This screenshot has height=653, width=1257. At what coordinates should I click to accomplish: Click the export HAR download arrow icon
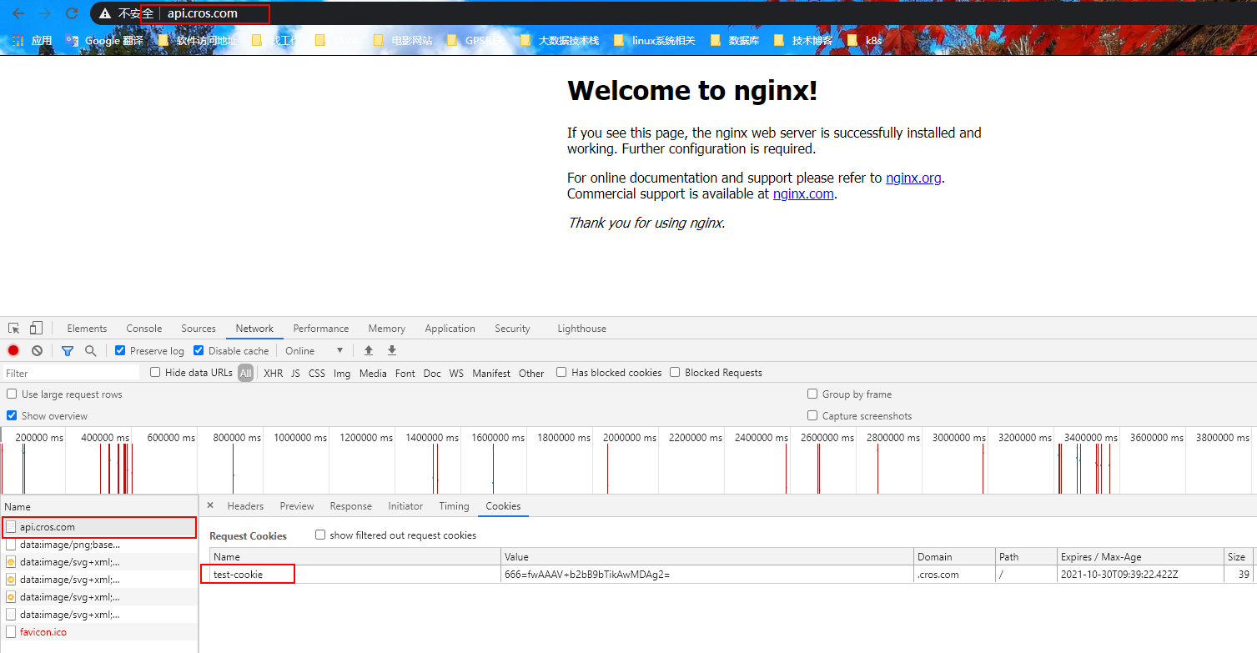392,351
